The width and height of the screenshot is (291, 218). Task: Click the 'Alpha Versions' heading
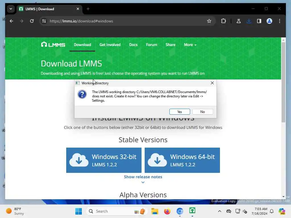coord(143,195)
